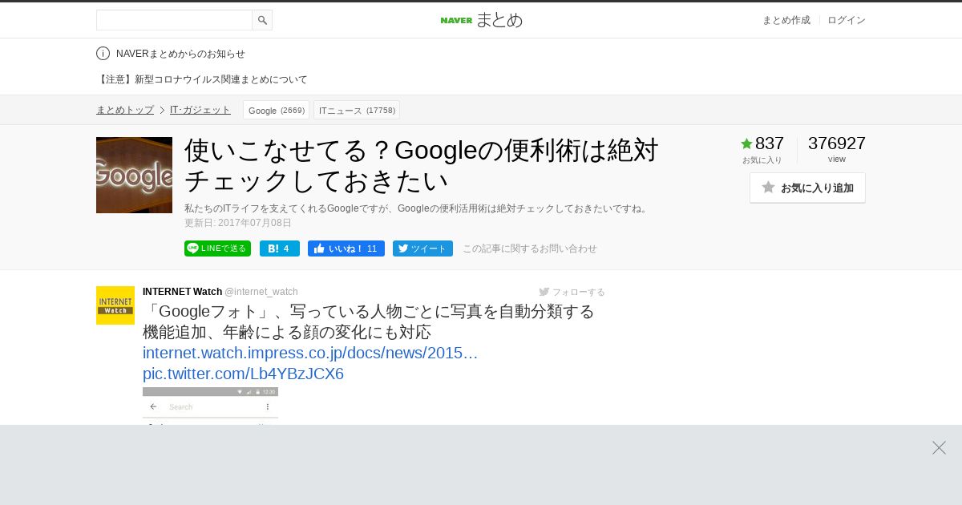This screenshot has height=505, width=962.
Task: Click the INTERNET Watch yellow avatar
Action: tap(115, 305)
